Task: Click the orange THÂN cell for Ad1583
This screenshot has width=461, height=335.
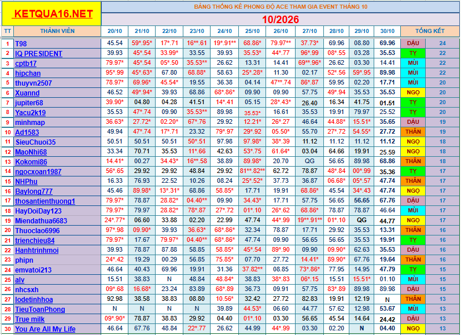Action: point(413,132)
